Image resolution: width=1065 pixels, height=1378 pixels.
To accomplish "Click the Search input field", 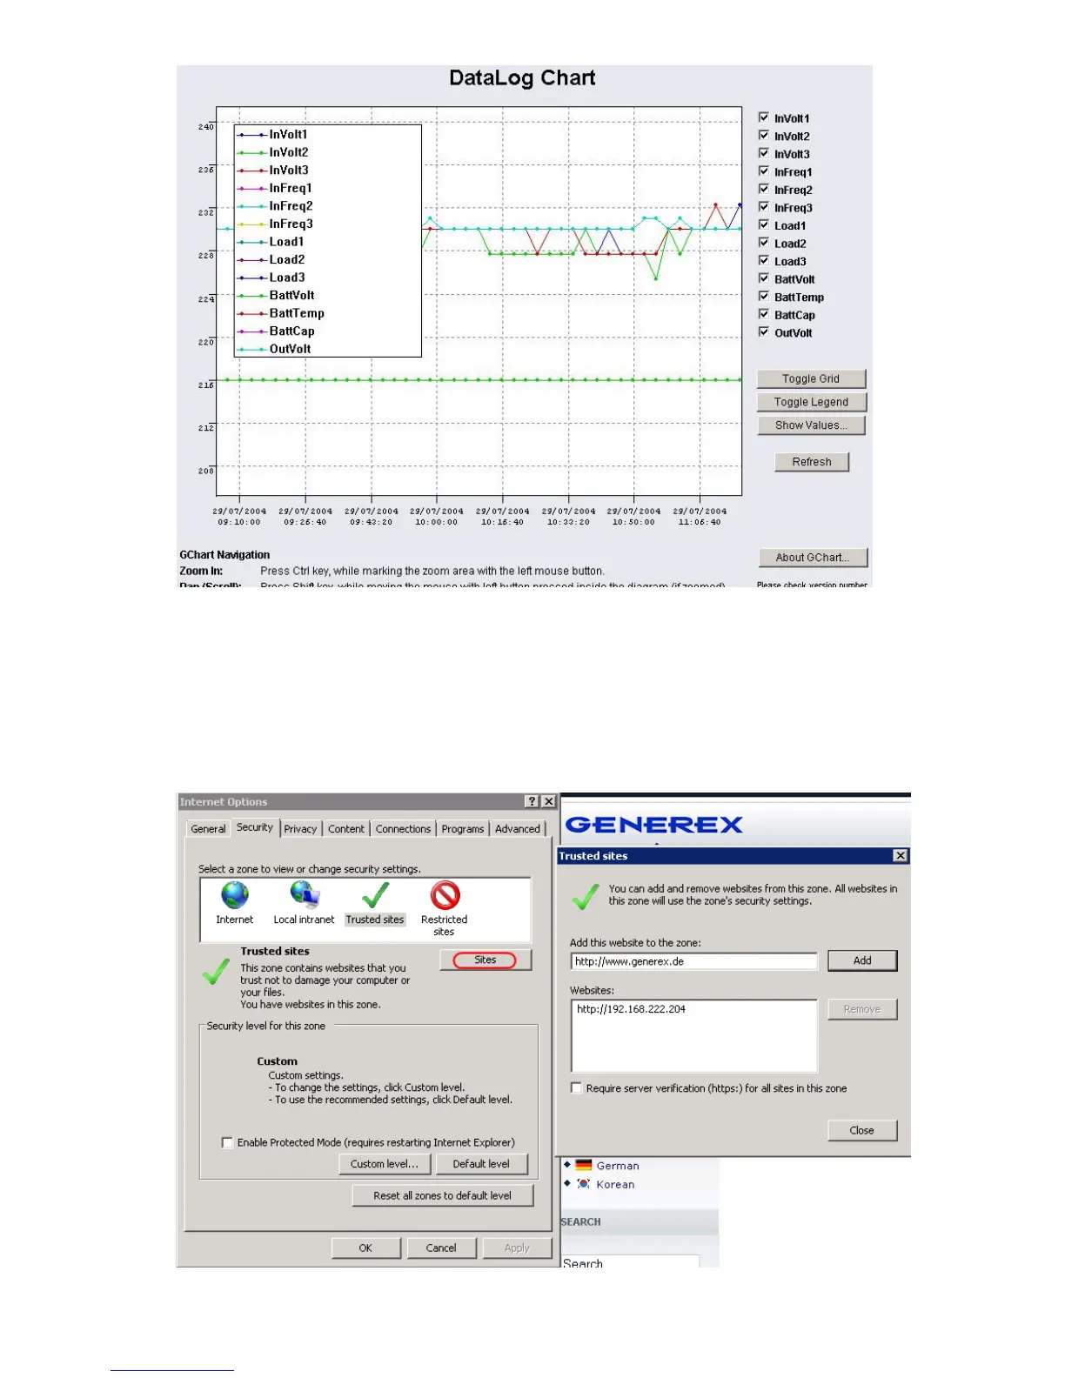I will [x=630, y=1261].
